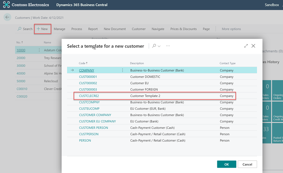Open the New Document menu

pos(115,29)
